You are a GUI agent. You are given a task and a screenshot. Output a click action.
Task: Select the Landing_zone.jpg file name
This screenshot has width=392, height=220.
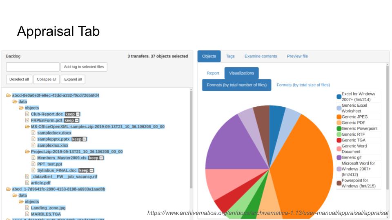point(48,208)
